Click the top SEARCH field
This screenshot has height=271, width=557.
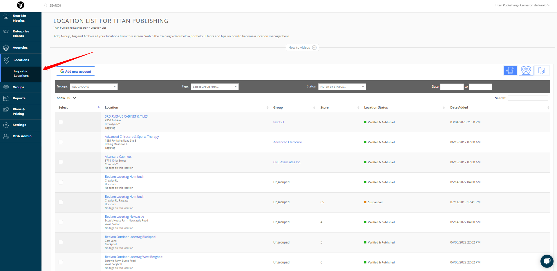click(55, 6)
